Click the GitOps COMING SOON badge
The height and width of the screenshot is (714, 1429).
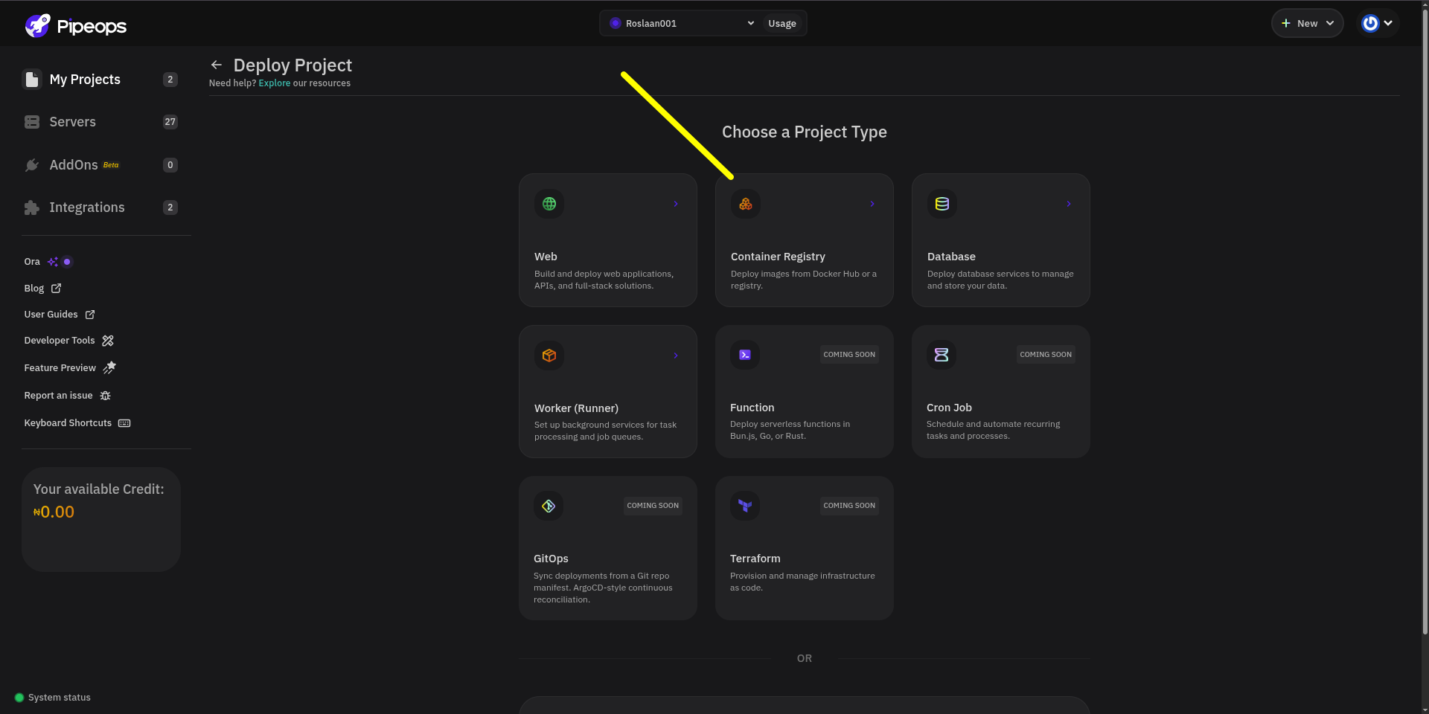click(653, 506)
